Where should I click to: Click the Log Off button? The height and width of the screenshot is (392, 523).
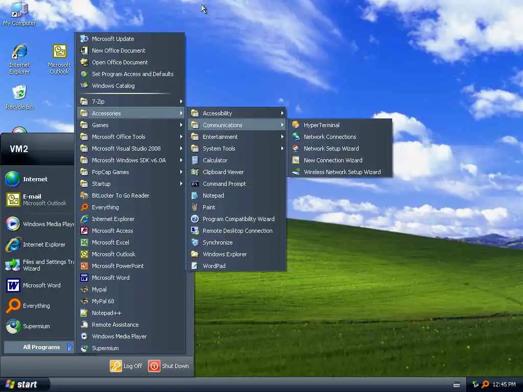pos(126,365)
